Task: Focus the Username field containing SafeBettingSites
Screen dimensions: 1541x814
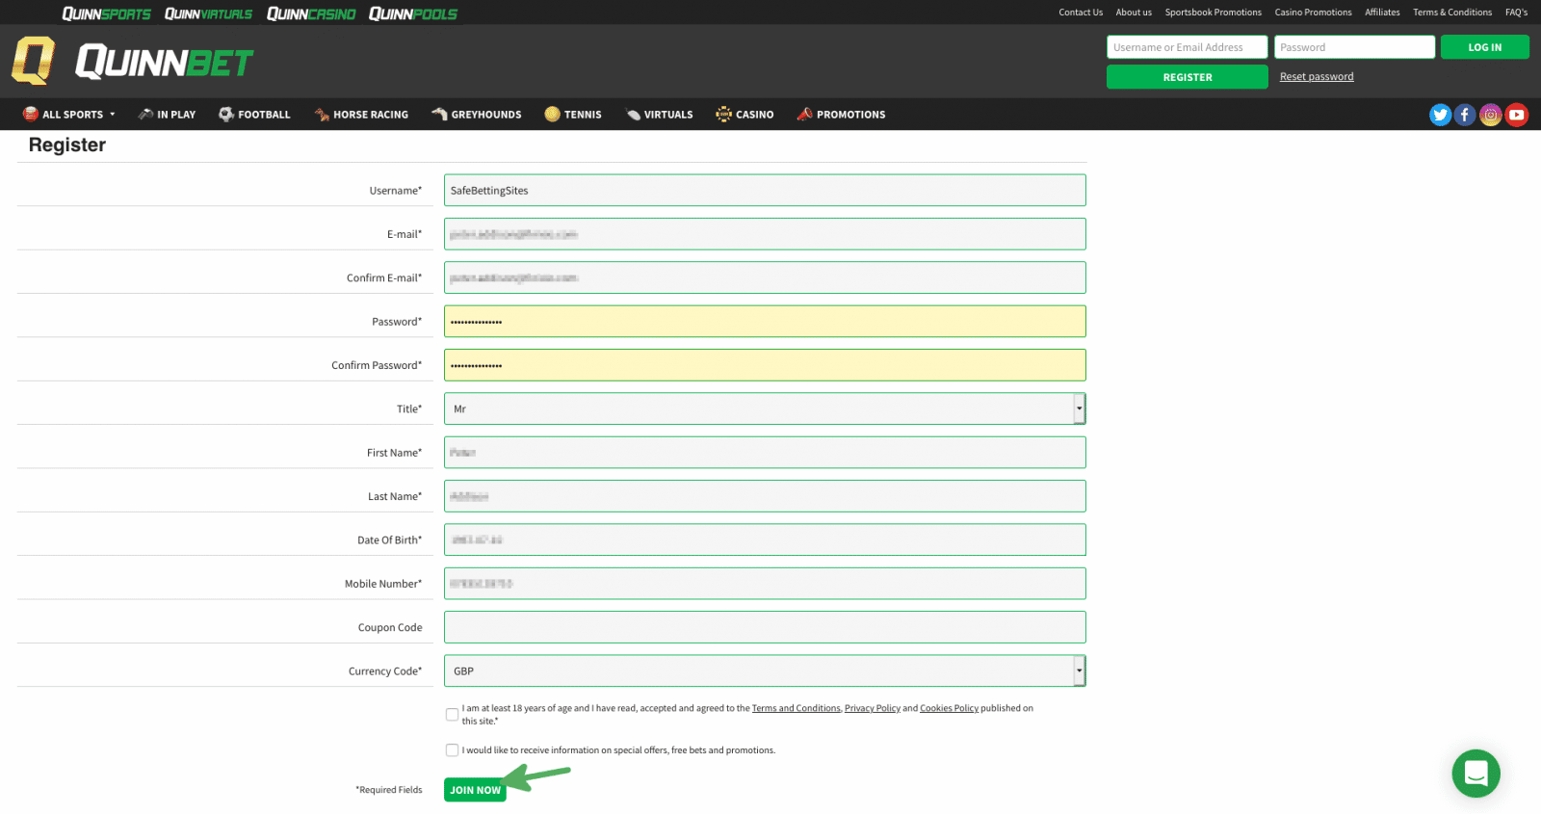Action: [765, 190]
